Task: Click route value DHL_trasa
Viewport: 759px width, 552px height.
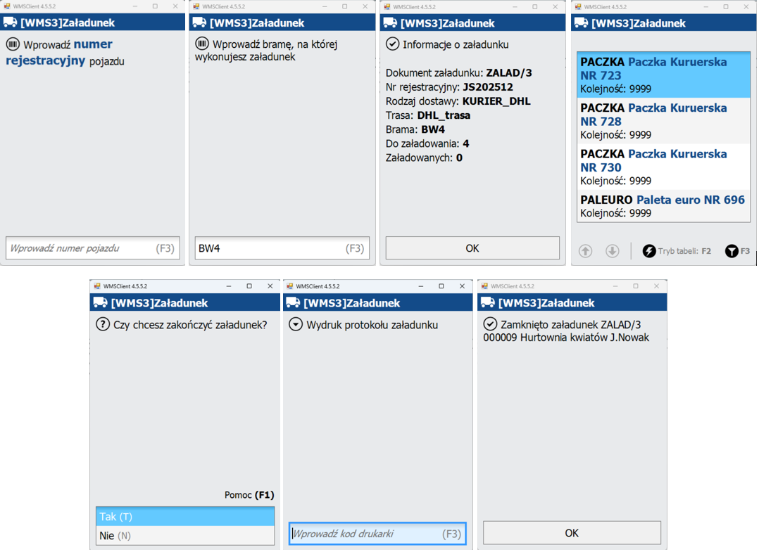Action: tap(444, 115)
